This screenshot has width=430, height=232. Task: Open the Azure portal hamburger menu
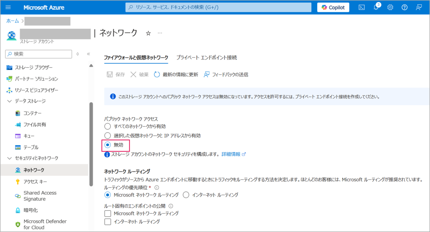9,7
